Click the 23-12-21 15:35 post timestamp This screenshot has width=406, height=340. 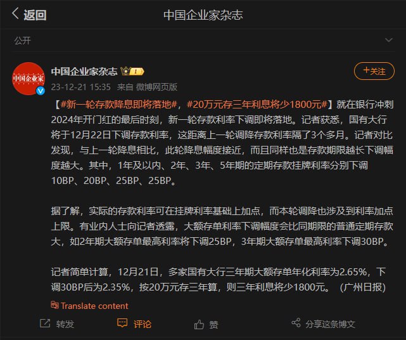81,87
